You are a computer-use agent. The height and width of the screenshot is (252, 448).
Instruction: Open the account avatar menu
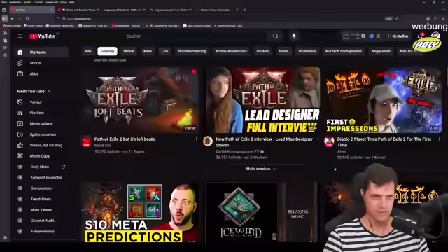click(x=435, y=36)
